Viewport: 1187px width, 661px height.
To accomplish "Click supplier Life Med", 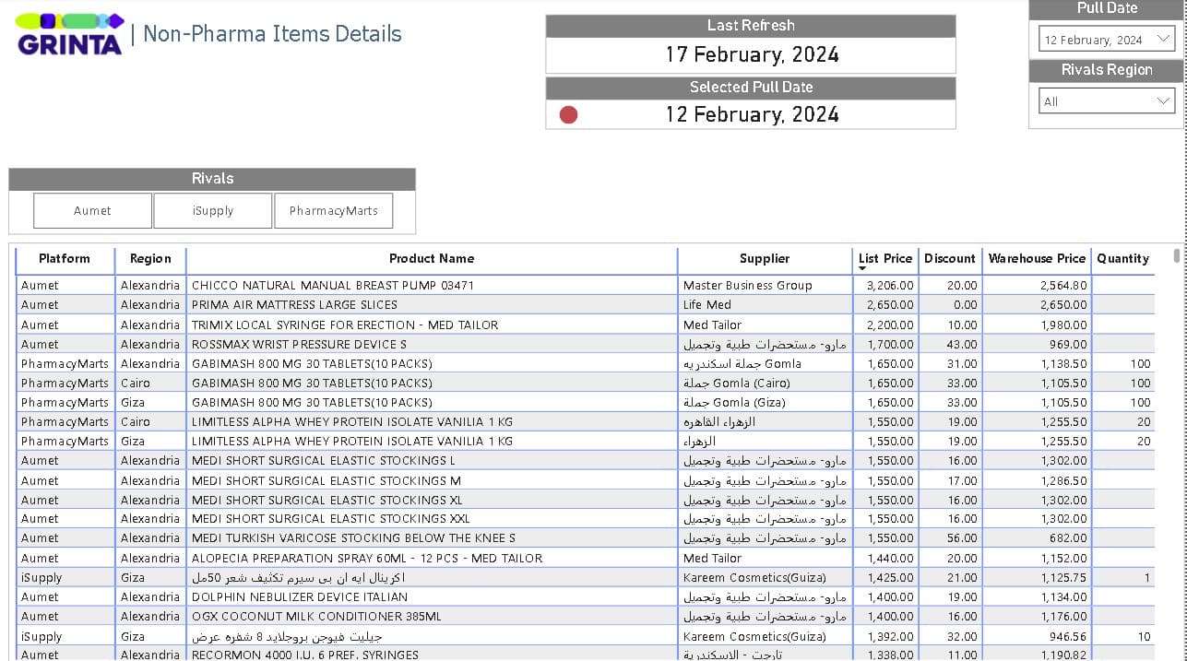I will tap(707, 305).
